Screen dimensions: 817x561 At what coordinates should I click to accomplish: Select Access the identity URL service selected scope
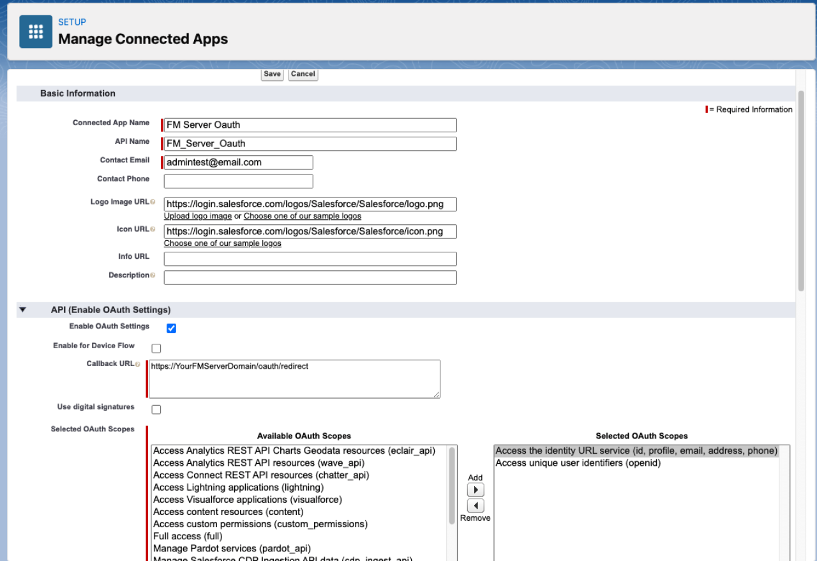[636, 451]
